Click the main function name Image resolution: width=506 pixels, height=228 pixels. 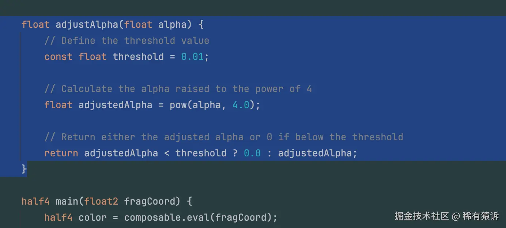point(67,201)
